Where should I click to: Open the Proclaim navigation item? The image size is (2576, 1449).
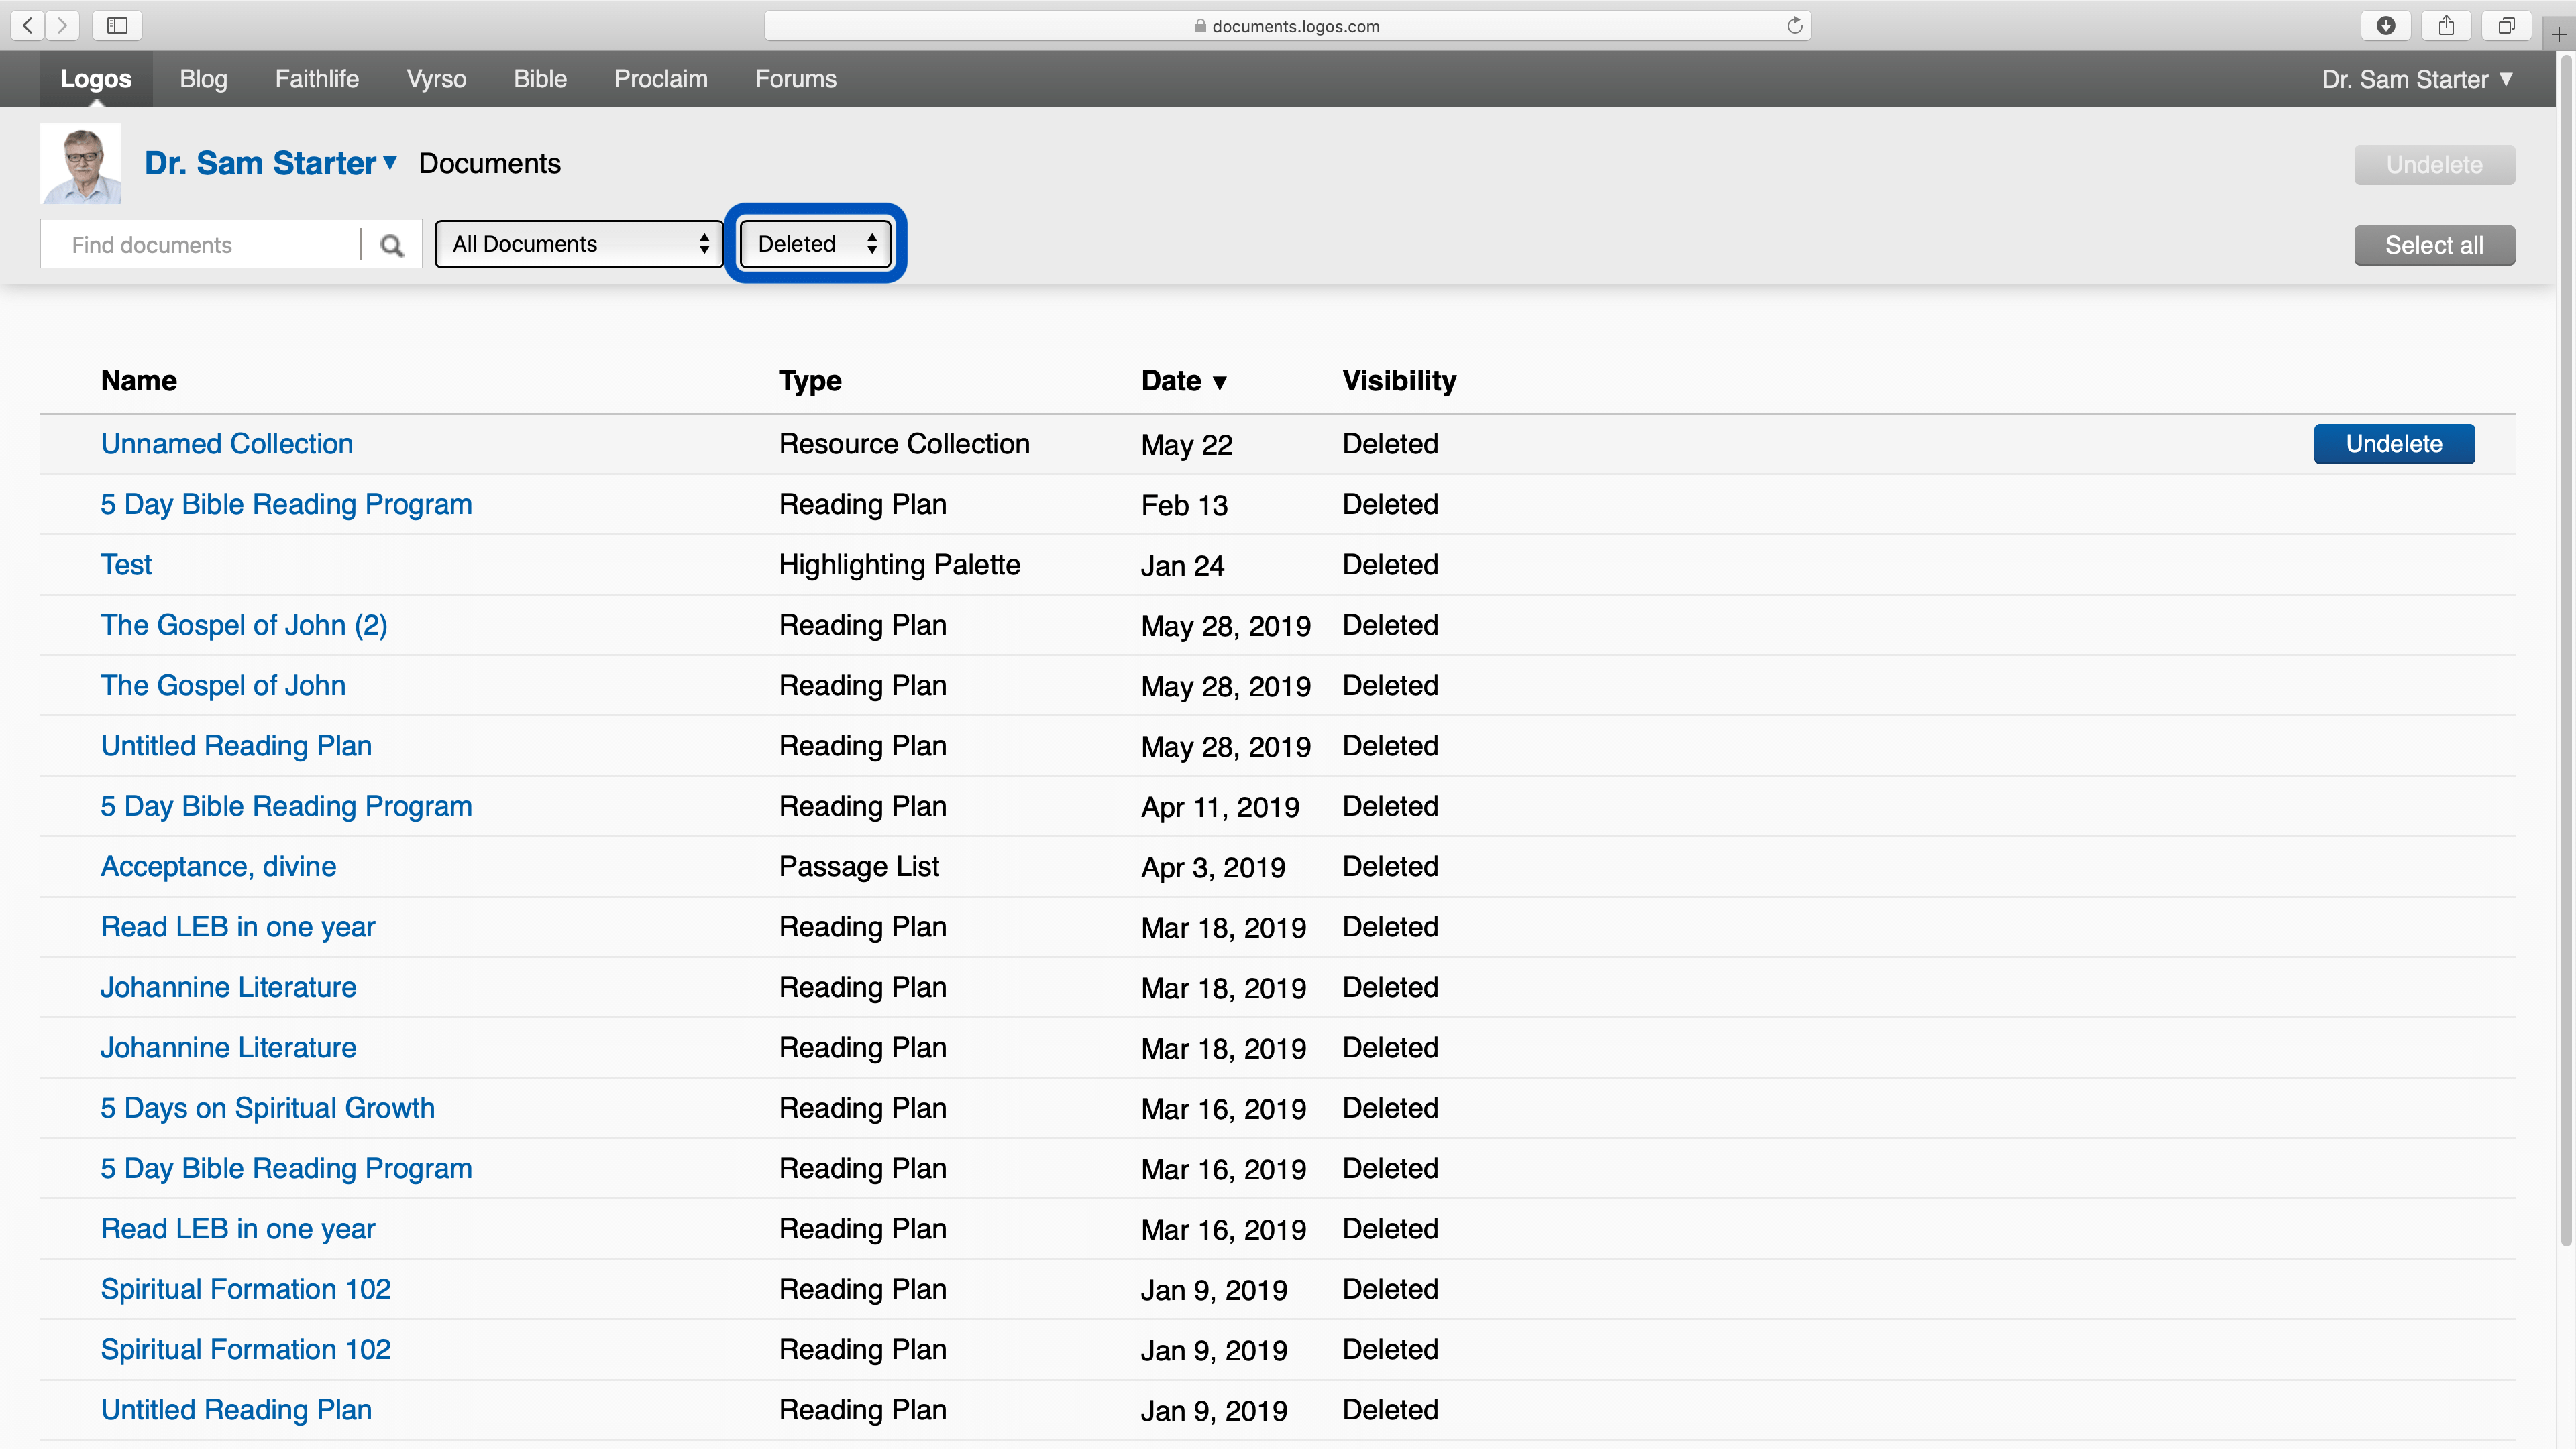pyautogui.click(x=661, y=79)
